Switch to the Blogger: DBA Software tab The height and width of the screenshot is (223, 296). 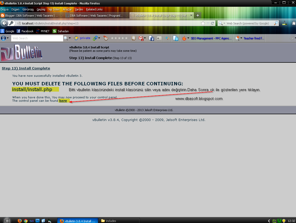(x=32, y=16)
